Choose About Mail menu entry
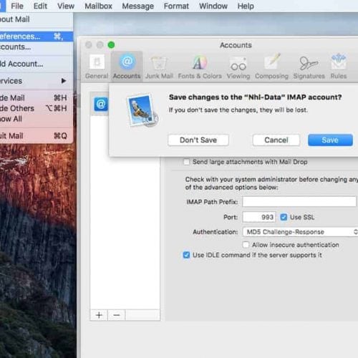The width and height of the screenshot is (358, 358). coord(37,19)
